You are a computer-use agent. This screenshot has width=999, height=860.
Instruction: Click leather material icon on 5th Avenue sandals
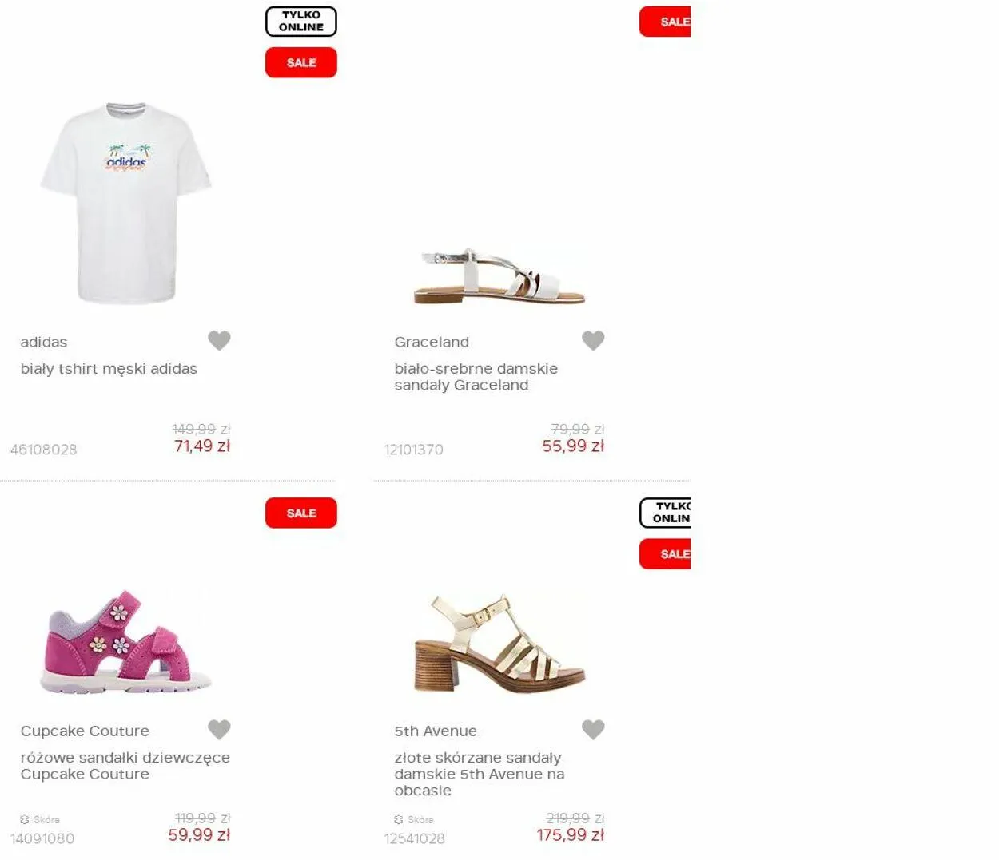tap(399, 819)
